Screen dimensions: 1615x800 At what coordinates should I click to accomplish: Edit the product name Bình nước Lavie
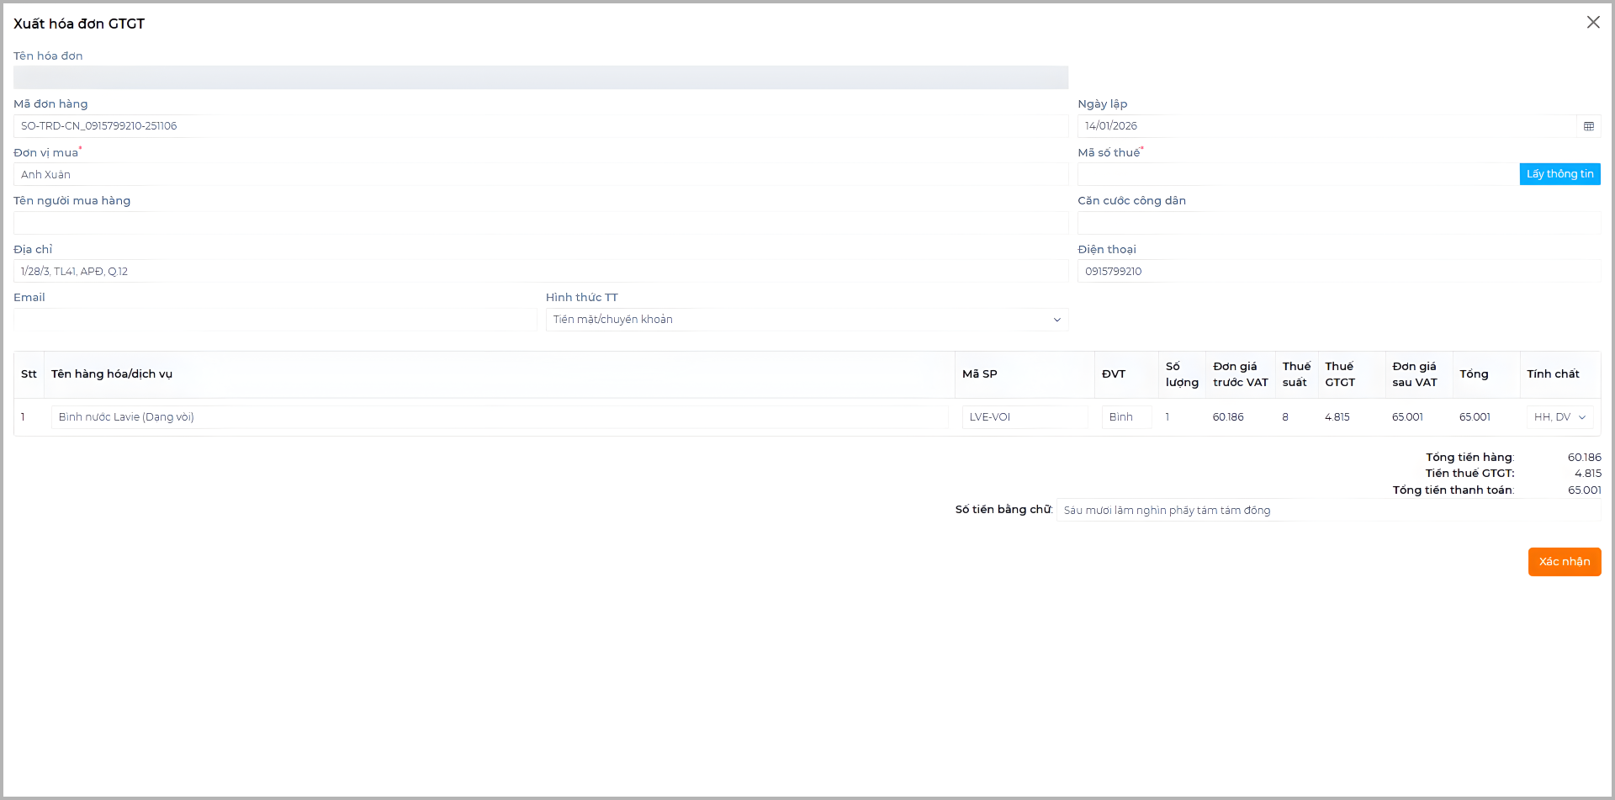click(x=499, y=417)
